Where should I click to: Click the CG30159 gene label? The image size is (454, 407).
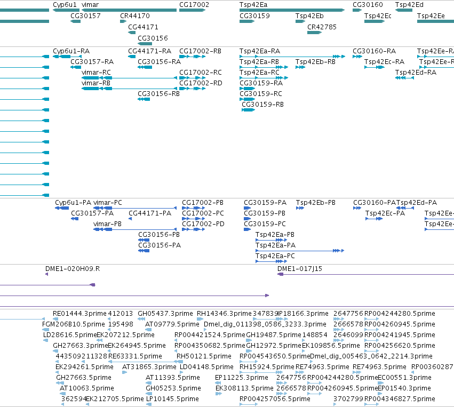coord(254,15)
